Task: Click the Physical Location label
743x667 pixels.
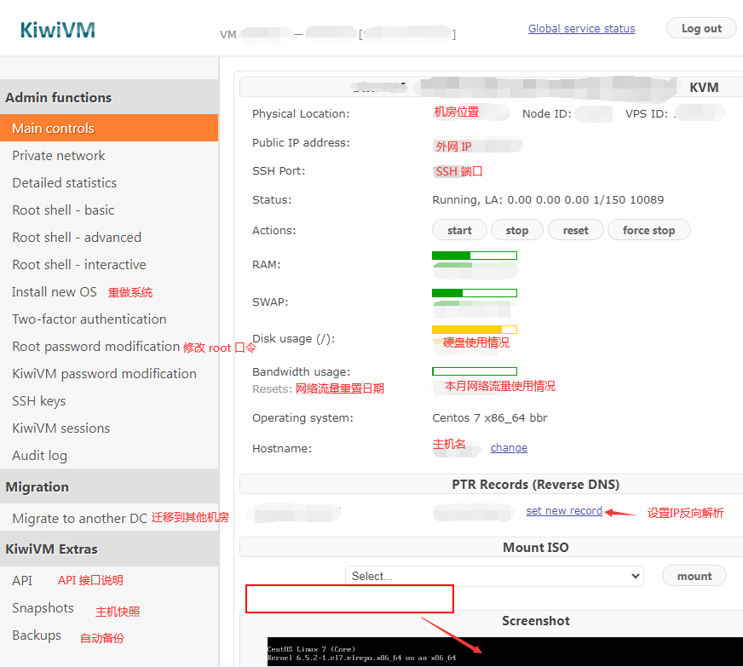Action: [x=301, y=113]
